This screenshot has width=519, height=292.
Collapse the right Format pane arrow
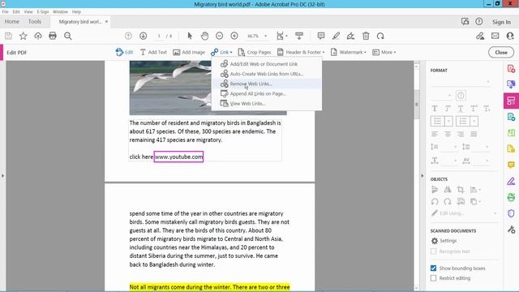[422, 176]
